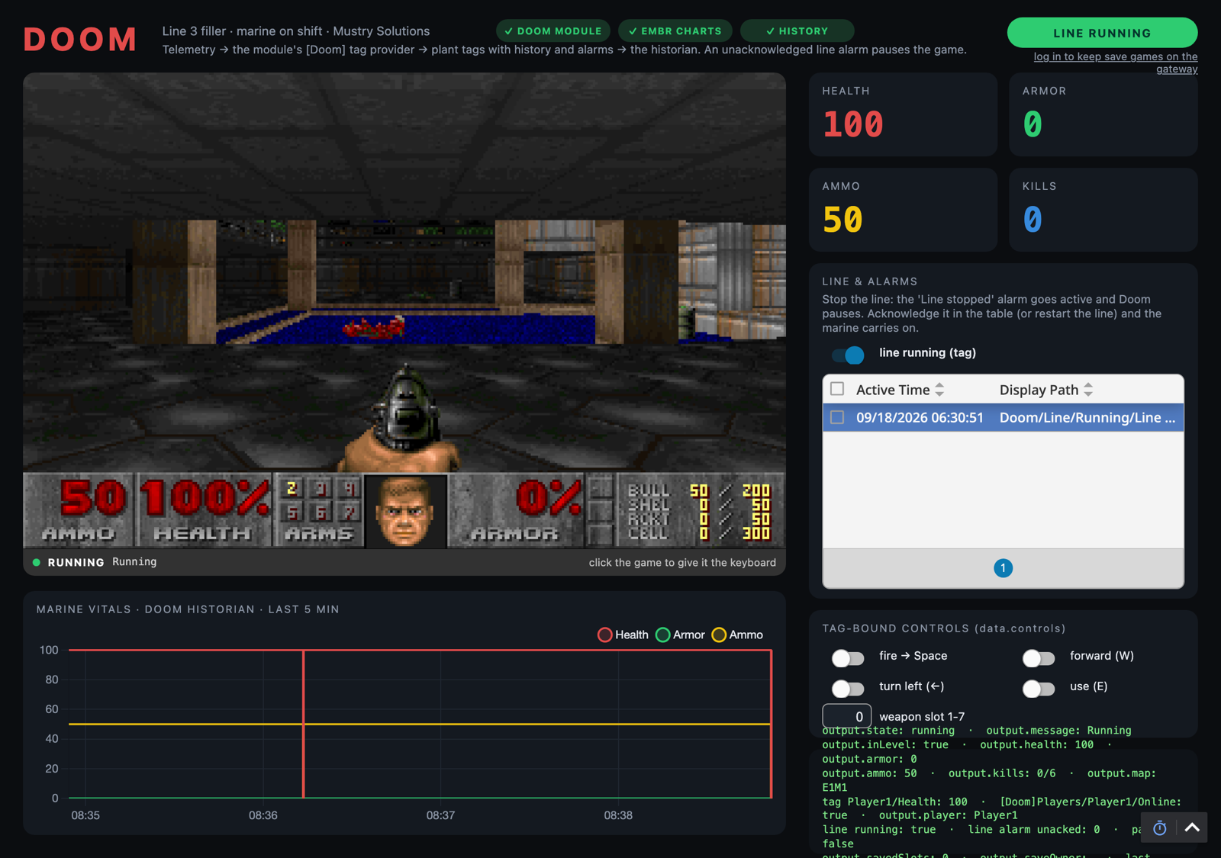Viewport: 1221px width, 858px height.
Task: Click the weapon slot 1-7 input field
Action: tap(846, 716)
